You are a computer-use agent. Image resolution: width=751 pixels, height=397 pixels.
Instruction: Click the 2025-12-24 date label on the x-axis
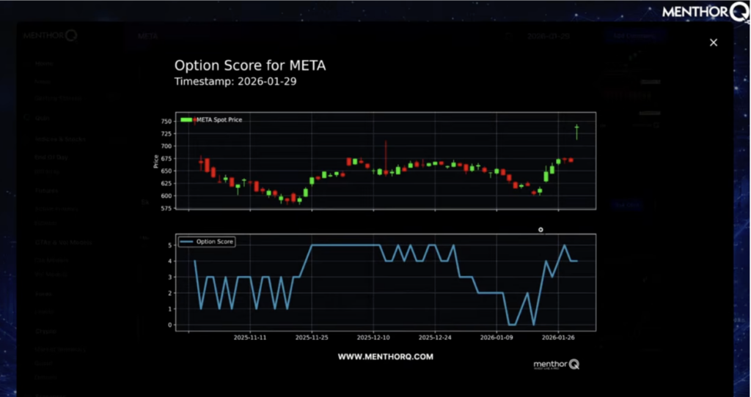coord(434,338)
